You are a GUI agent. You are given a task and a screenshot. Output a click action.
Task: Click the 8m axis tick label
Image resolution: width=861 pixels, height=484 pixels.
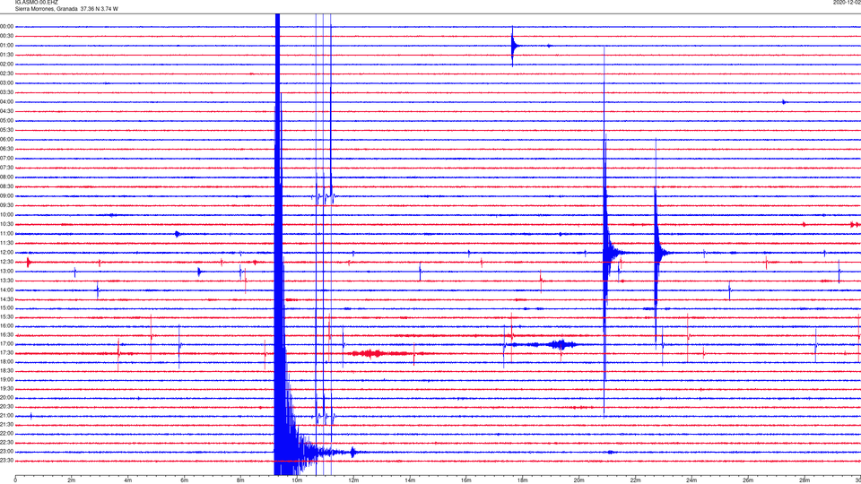[x=240, y=480]
